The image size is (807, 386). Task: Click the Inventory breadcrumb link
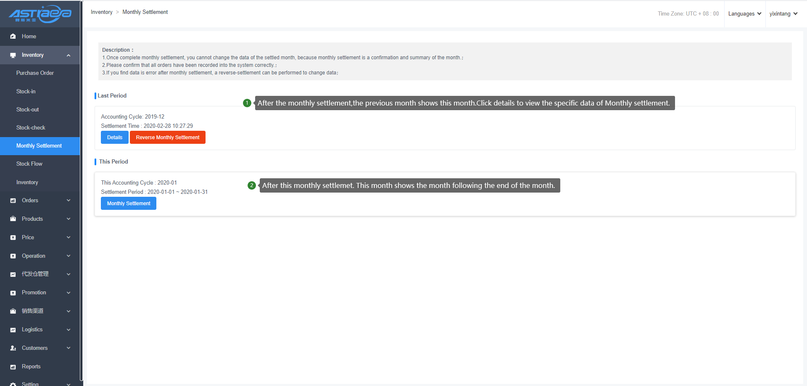coord(101,12)
